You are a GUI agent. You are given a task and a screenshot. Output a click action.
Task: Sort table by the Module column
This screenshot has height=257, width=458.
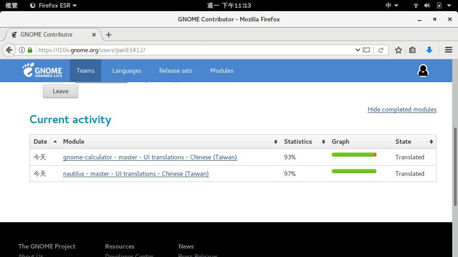click(x=170, y=141)
